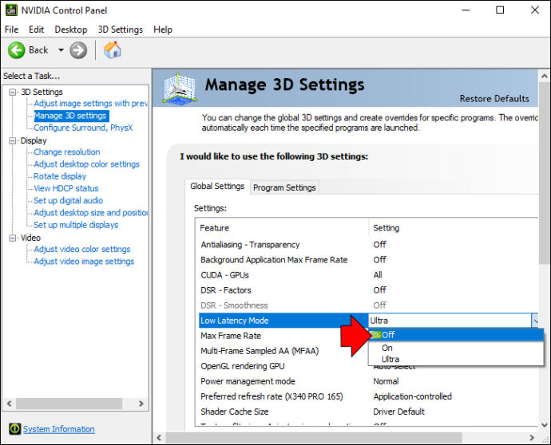Click the Application-controlled setting value
This screenshot has width=551, height=445.
point(413,396)
